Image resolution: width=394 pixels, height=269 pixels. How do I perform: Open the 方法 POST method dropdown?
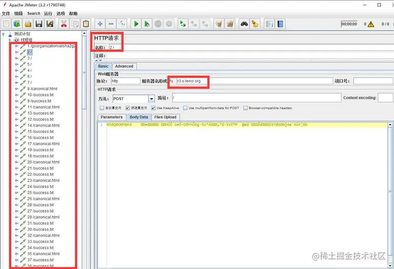click(x=151, y=99)
